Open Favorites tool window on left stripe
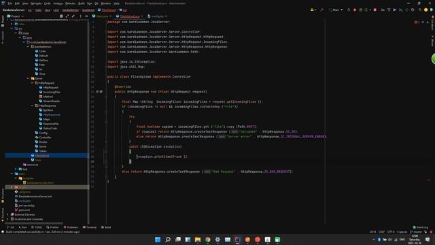Image resolution: width=435 pixels, height=245 pixels. pyautogui.click(x=3, y=214)
